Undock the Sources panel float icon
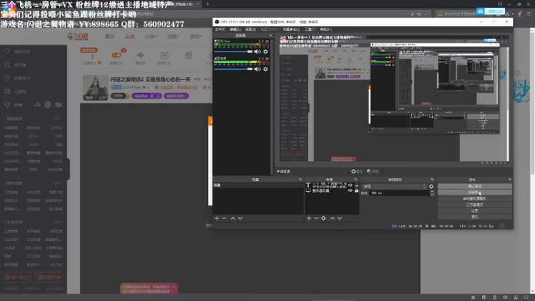The height and width of the screenshot is (301, 535). [356, 179]
